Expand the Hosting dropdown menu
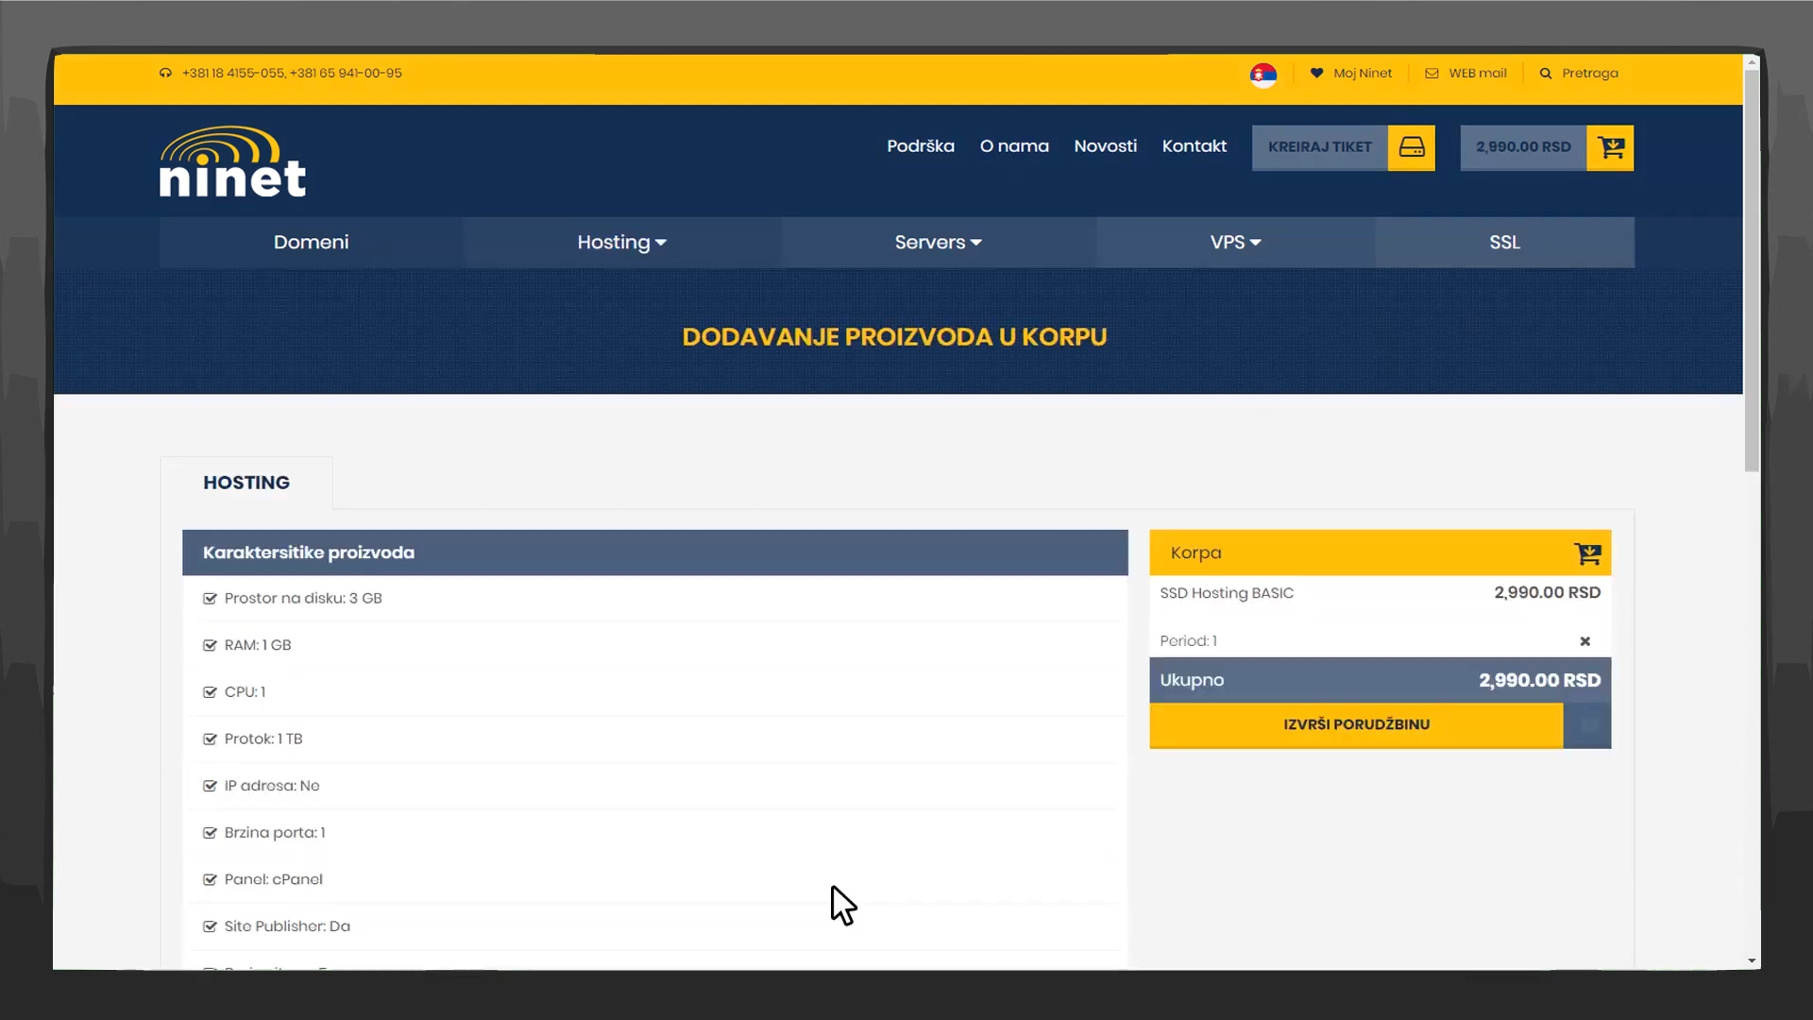 pyautogui.click(x=621, y=243)
